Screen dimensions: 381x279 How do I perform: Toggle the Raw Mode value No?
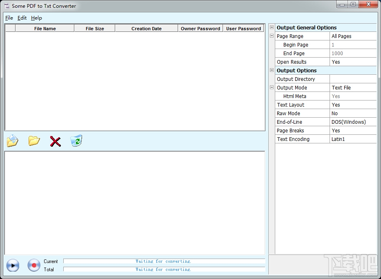353,114
